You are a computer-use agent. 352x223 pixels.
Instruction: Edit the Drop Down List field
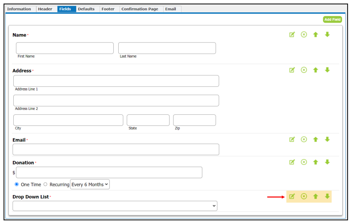pos(292,196)
